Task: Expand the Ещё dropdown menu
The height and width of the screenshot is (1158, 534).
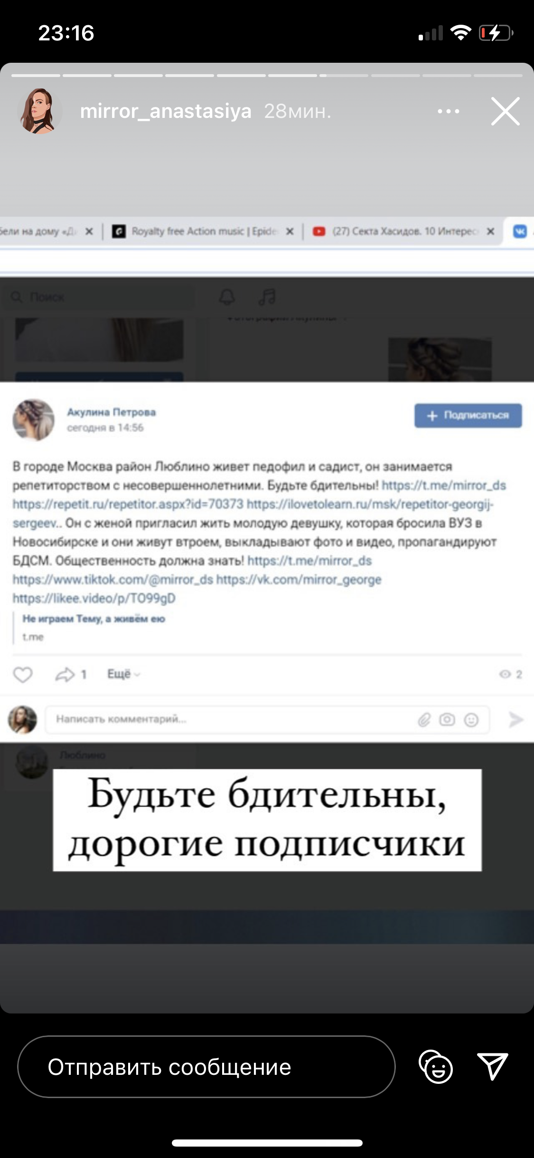Action: click(x=123, y=674)
